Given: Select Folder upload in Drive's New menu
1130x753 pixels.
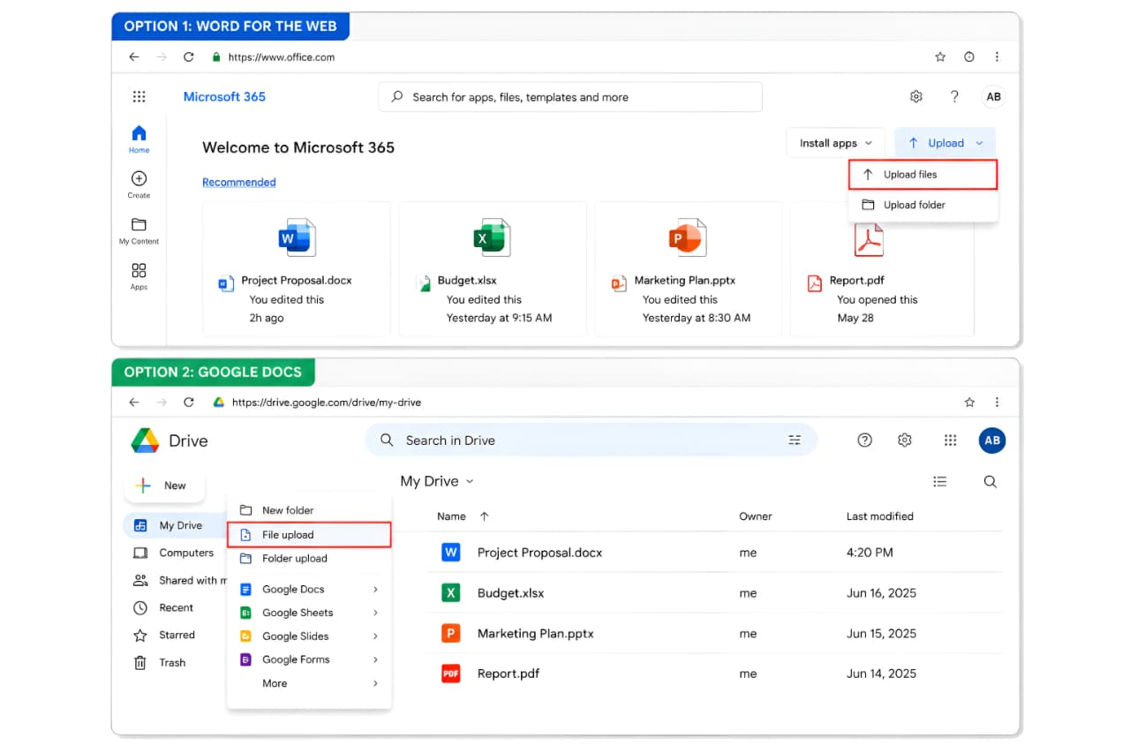Looking at the screenshot, I should [309, 559].
